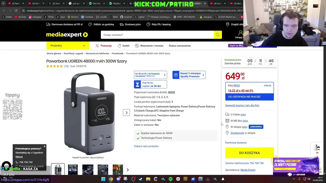
Task: Open the Binance bookmark
Action: [x=73, y=17]
